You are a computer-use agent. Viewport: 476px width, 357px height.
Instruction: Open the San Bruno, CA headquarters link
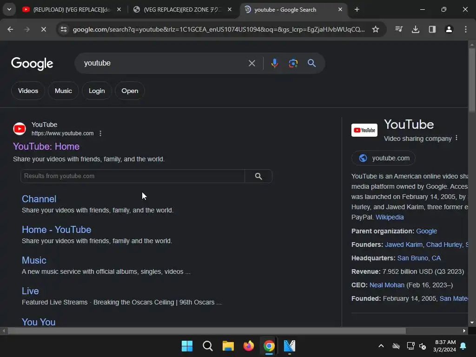[419, 258]
